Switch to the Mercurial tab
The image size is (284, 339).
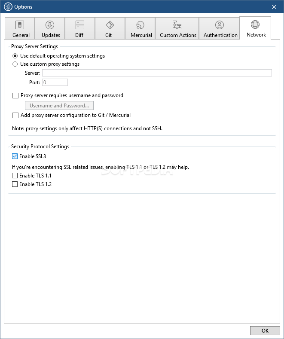(140, 28)
